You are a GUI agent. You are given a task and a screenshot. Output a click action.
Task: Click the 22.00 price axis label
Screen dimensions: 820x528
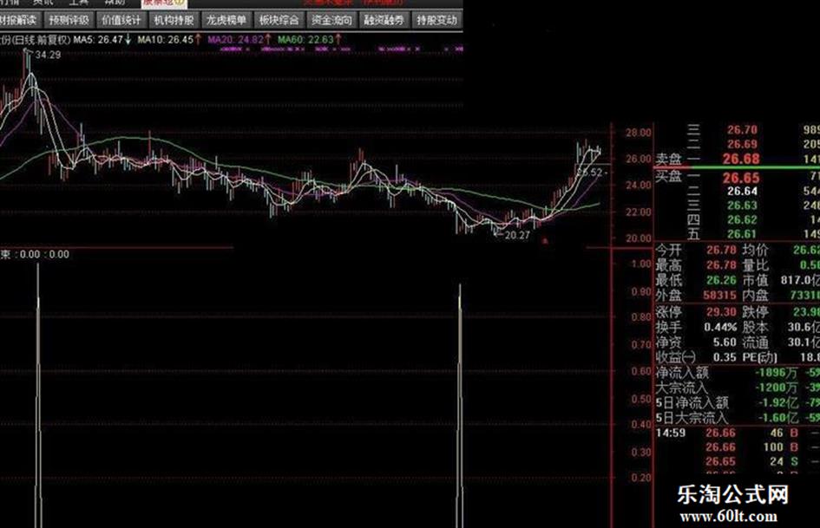tap(639, 212)
